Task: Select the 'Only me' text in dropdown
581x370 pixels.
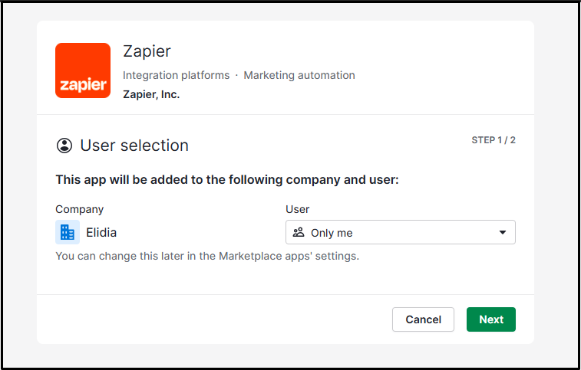Action: pos(332,233)
